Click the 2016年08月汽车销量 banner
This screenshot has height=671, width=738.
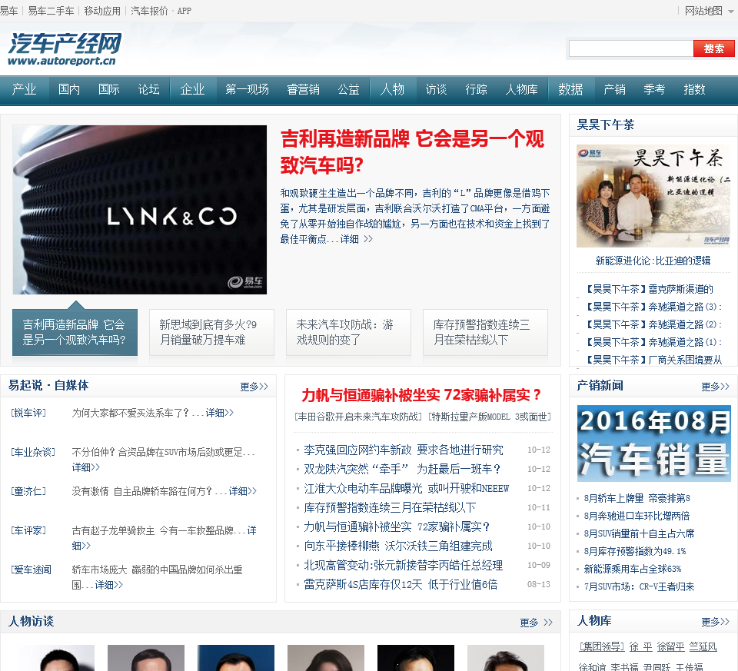point(654,443)
